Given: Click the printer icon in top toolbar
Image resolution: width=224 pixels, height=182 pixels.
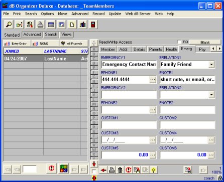Looking at the screenshot, I should (x=40, y=25).
